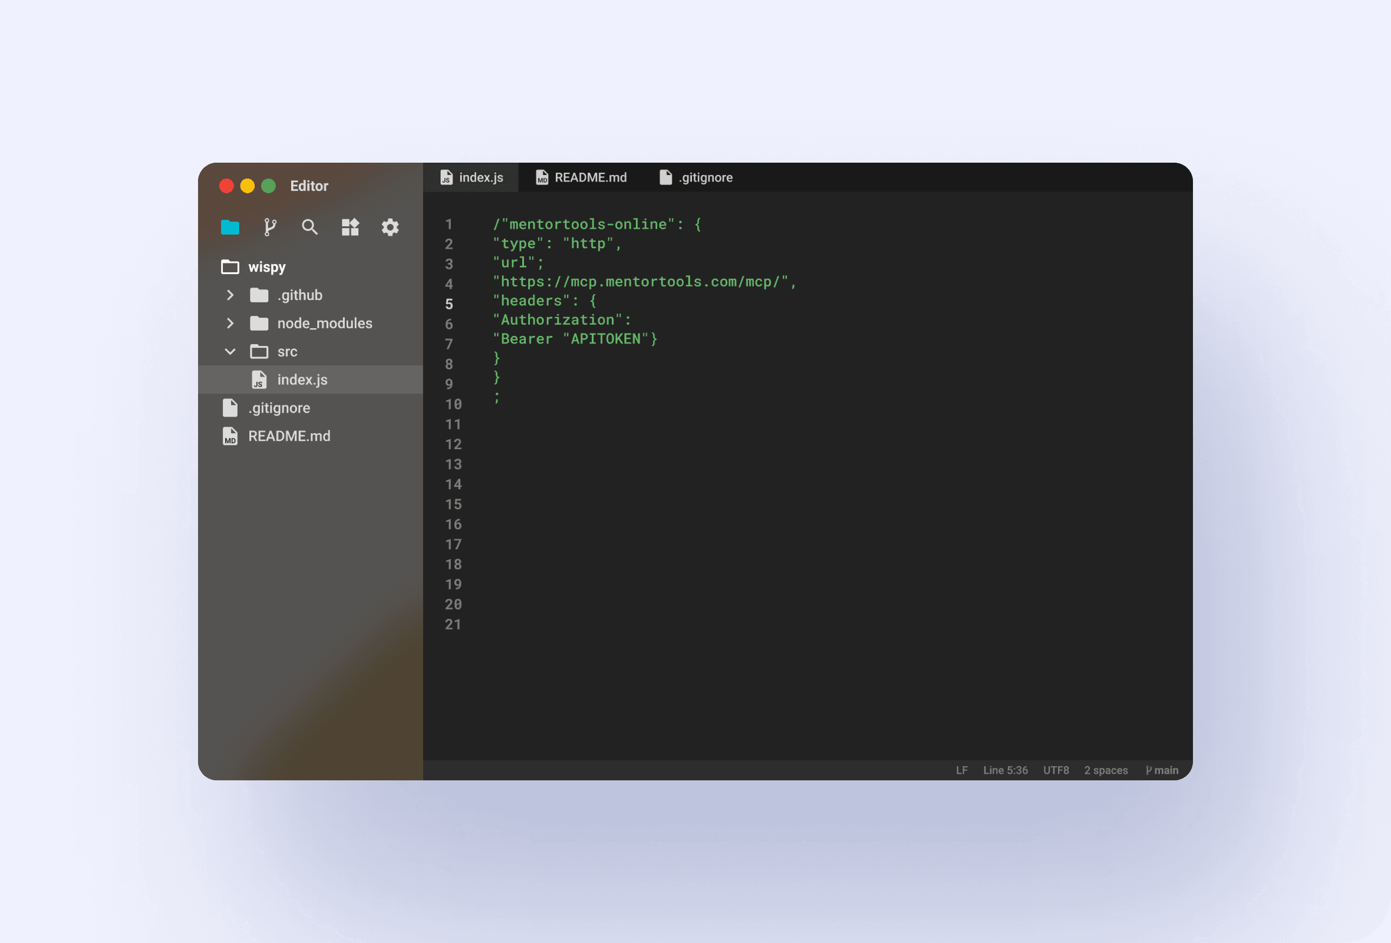Click the MD icon beside README.md tab
Screen dimensions: 1391x943
(x=542, y=177)
